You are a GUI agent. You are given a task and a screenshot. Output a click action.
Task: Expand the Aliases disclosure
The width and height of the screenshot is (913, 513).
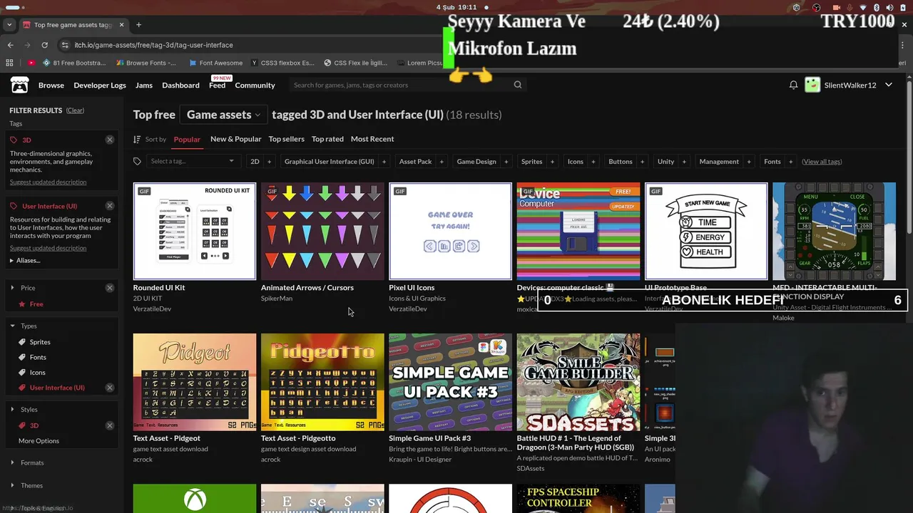(25, 261)
